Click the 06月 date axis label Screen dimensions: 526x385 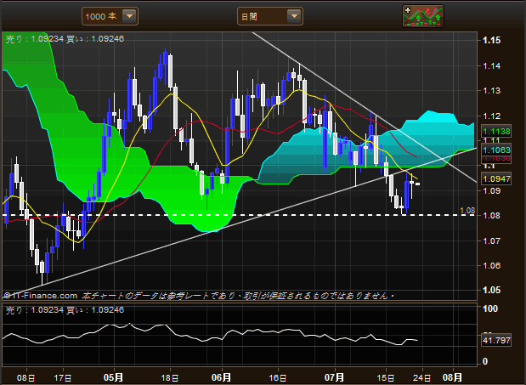click(x=221, y=377)
